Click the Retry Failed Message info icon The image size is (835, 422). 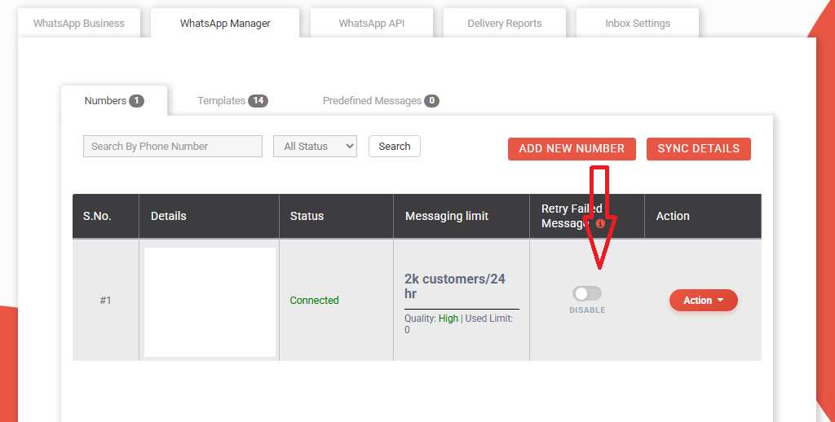click(600, 223)
